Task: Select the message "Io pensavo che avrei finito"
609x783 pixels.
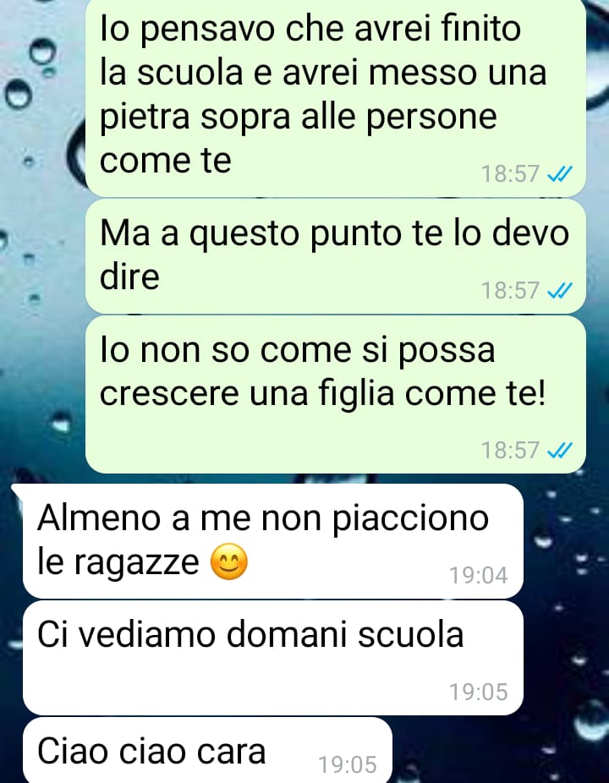Action: [335, 97]
